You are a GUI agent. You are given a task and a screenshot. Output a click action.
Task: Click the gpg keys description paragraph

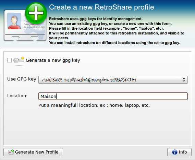(117, 31)
